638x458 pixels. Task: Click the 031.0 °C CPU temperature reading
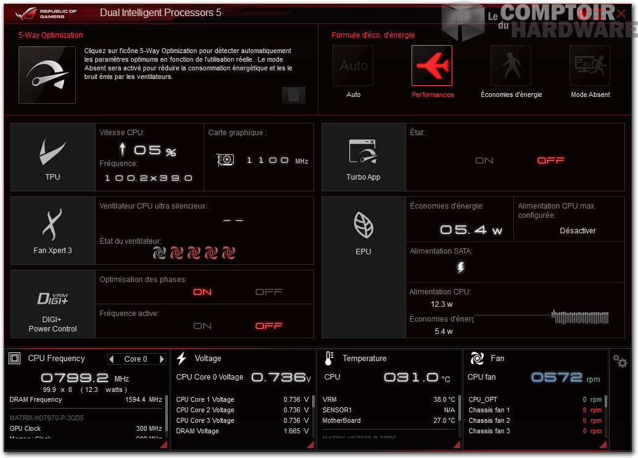pyautogui.click(x=417, y=378)
